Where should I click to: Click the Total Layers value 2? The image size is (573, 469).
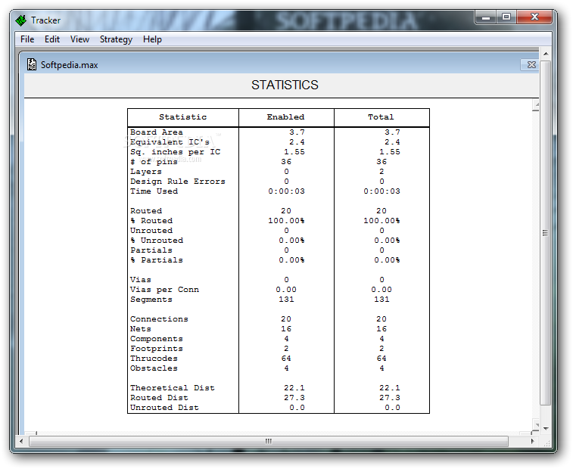coord(381,172)
